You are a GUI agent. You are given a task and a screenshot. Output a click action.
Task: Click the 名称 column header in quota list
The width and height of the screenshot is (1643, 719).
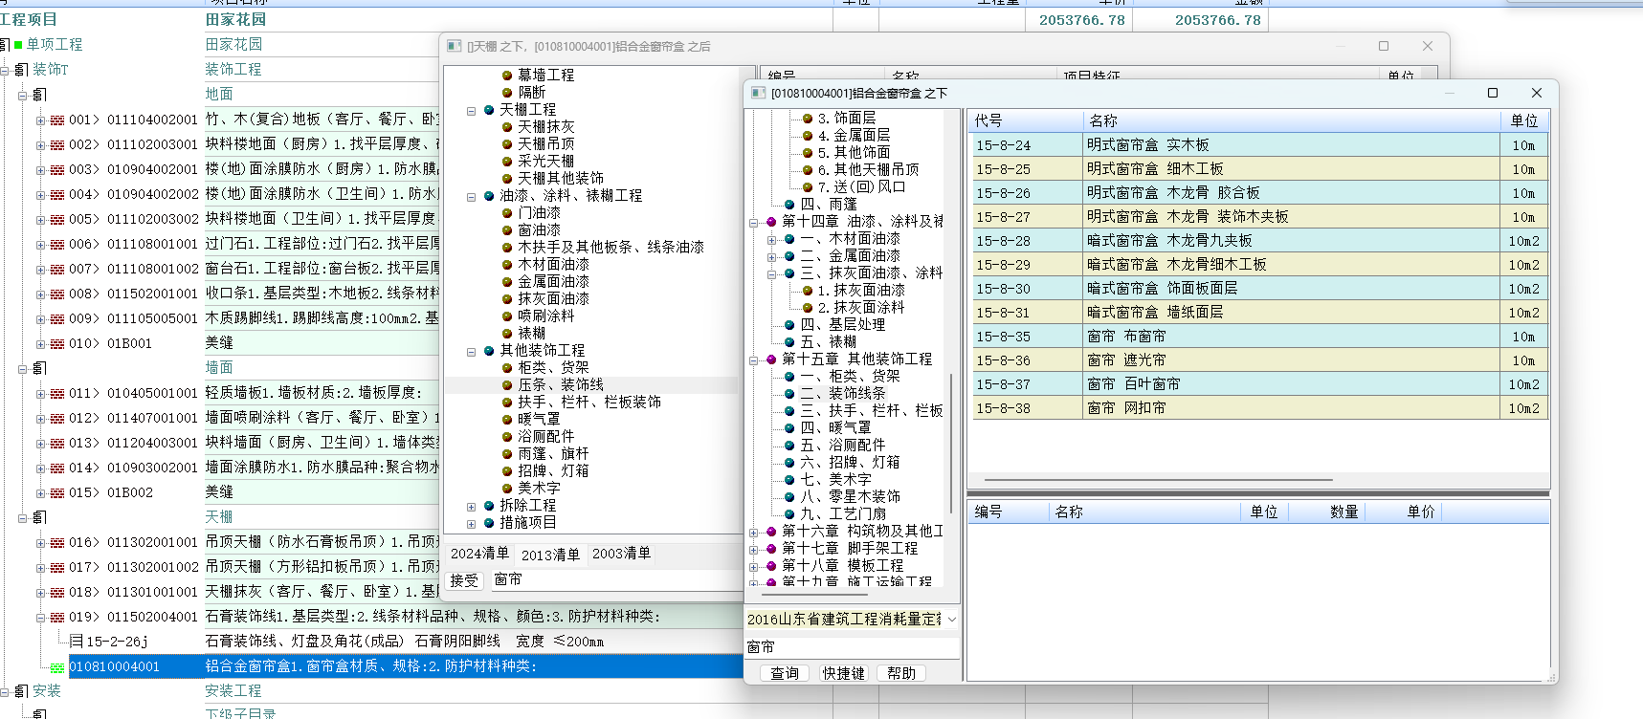1292,120
